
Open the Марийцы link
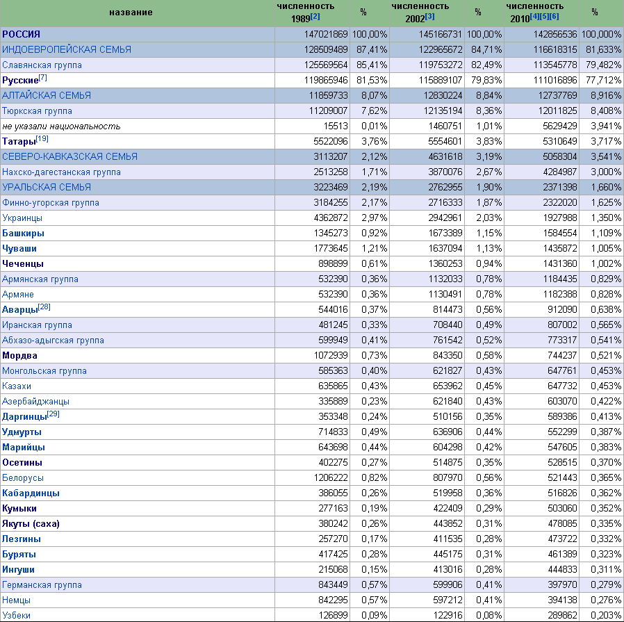(x=24, y=448)
